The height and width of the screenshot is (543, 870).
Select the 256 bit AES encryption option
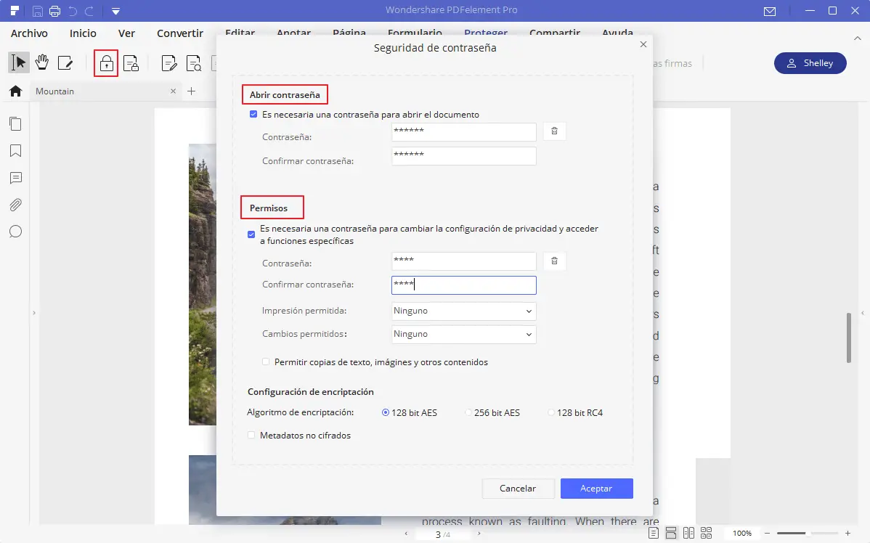(x=469, y=412)
